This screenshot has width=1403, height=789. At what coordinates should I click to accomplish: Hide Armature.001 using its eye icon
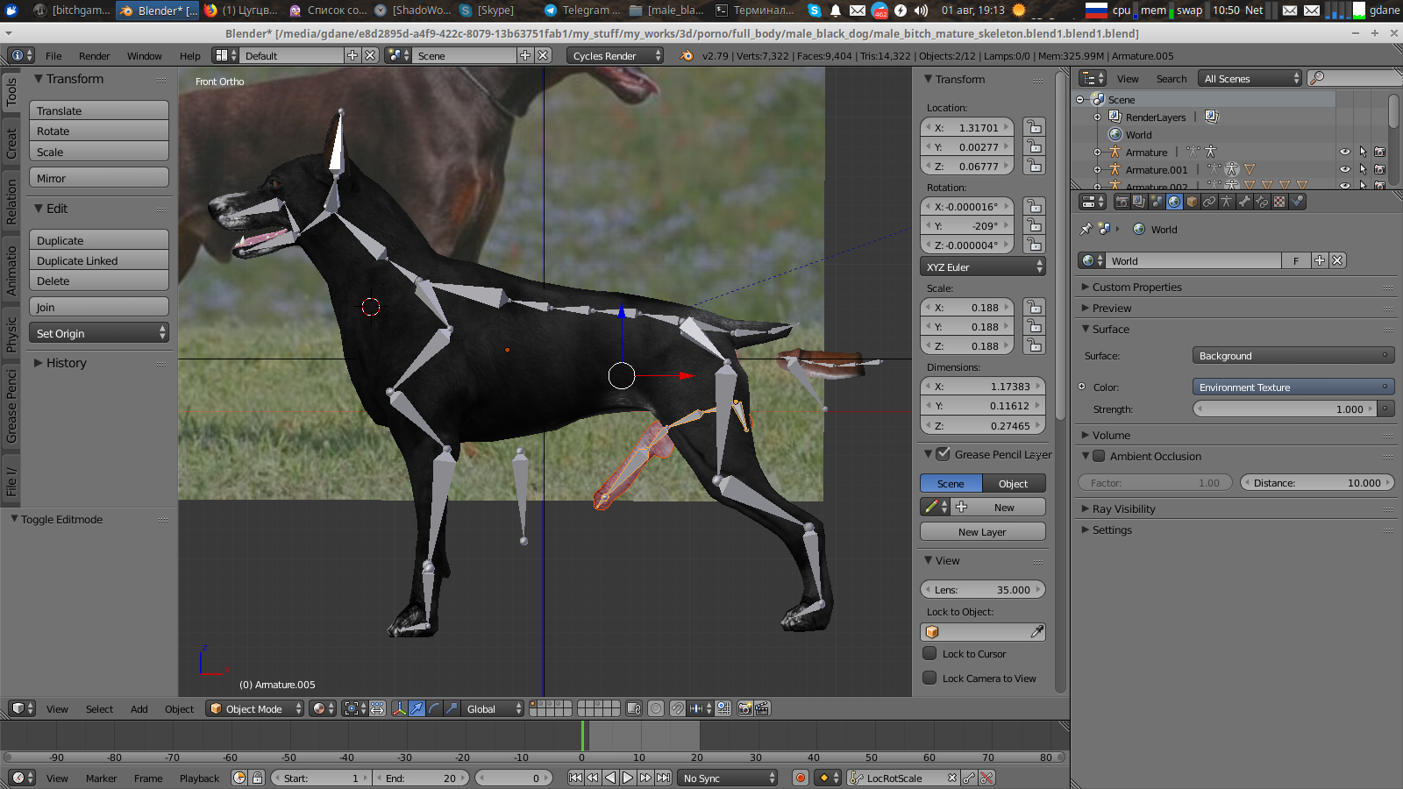pos(1344,169)
